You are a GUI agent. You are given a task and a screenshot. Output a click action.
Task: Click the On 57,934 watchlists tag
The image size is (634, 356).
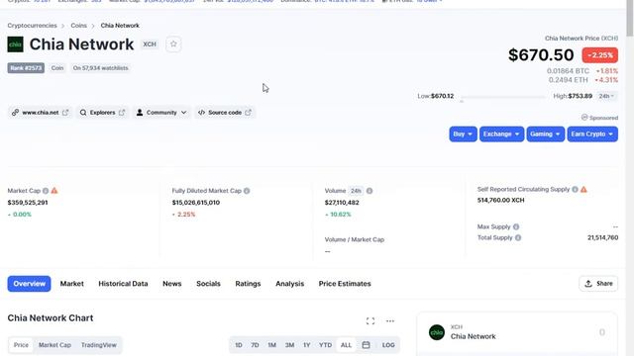[x=100, y=68]
